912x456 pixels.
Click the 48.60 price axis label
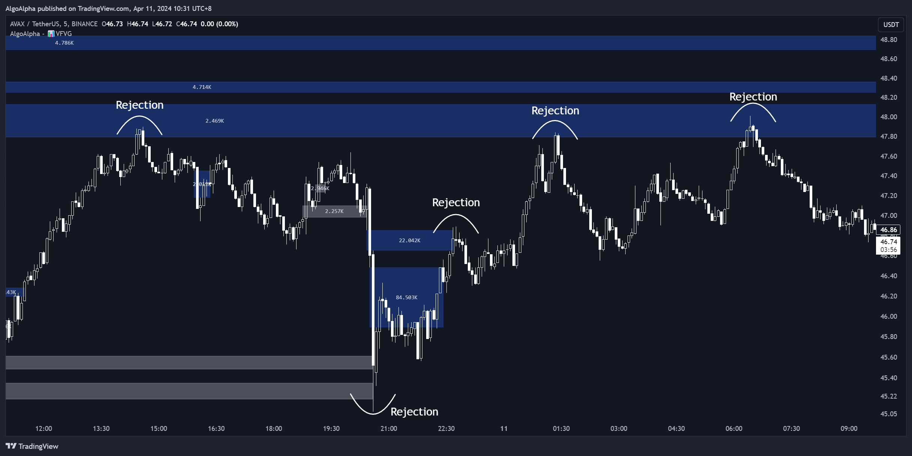click(889, 59)
